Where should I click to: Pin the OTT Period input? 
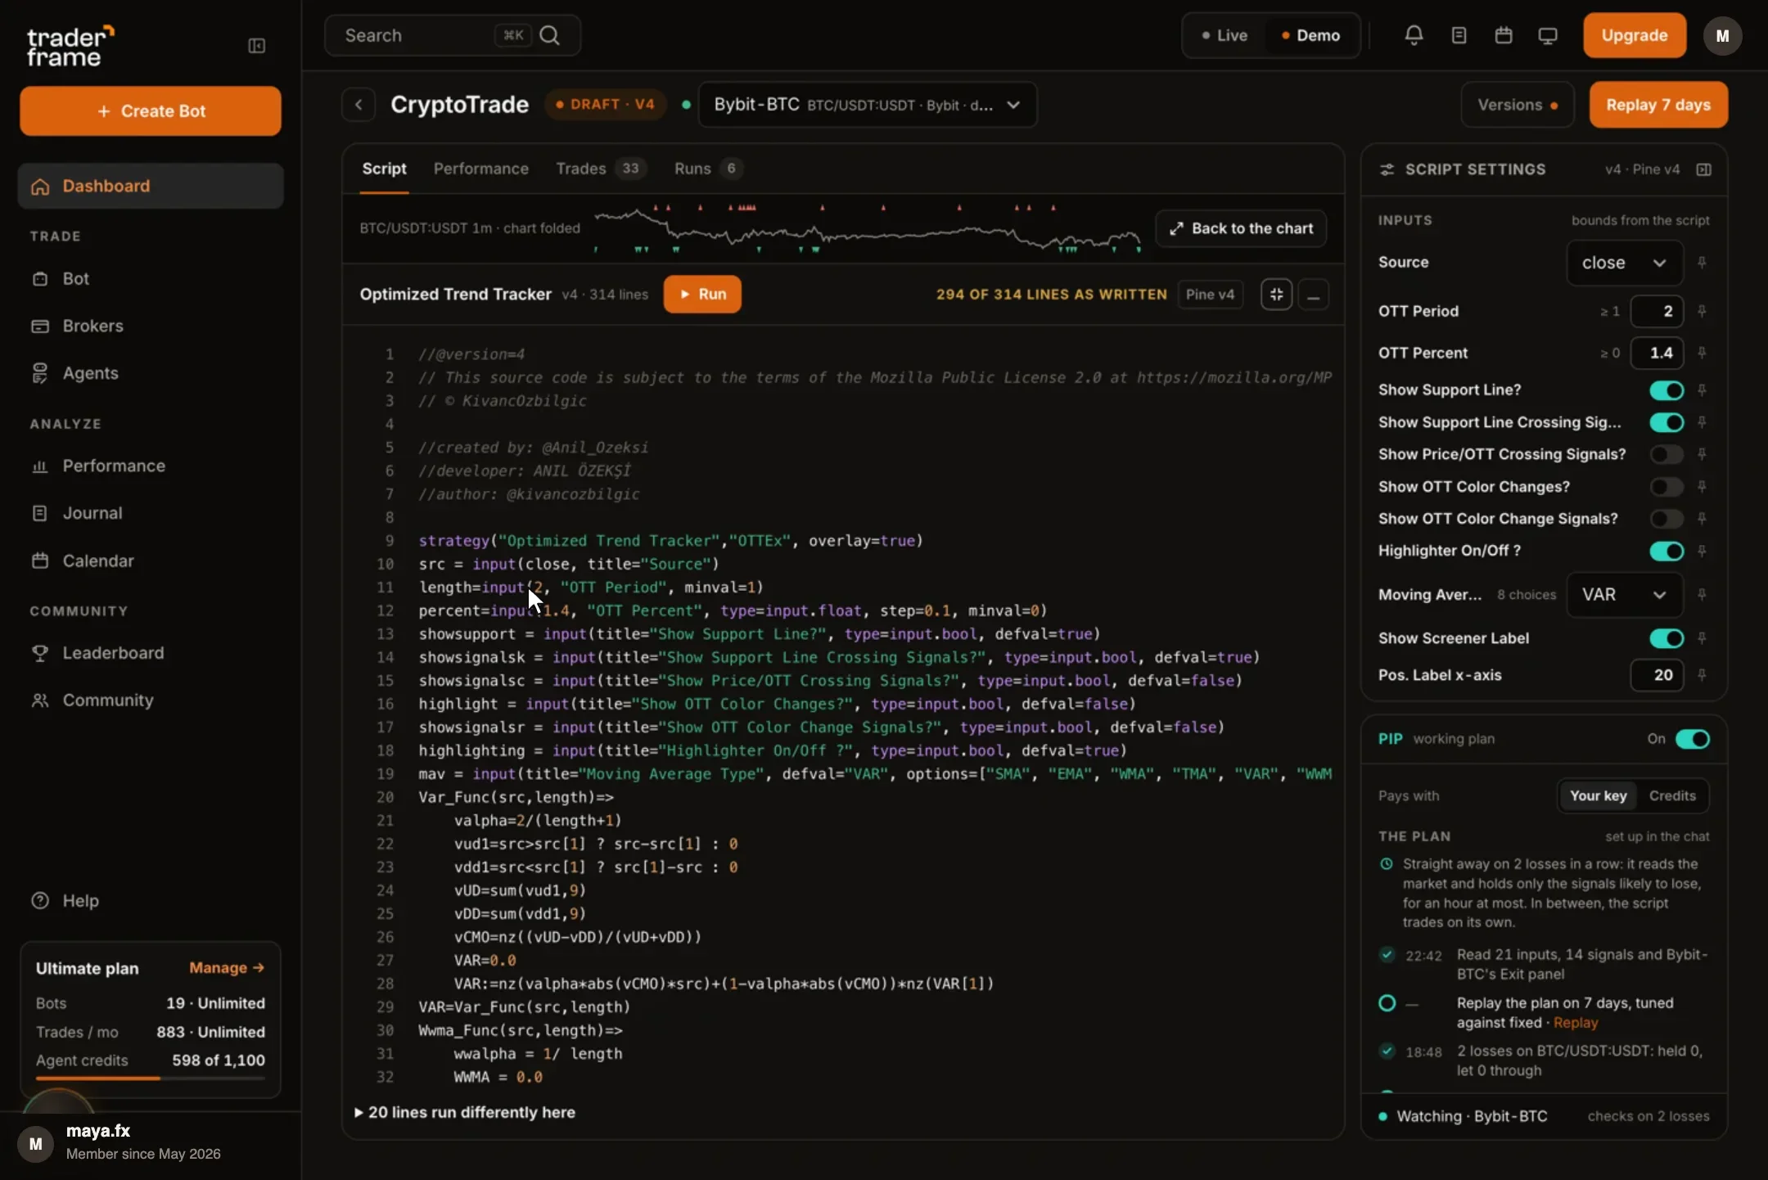coord(1702,311)
